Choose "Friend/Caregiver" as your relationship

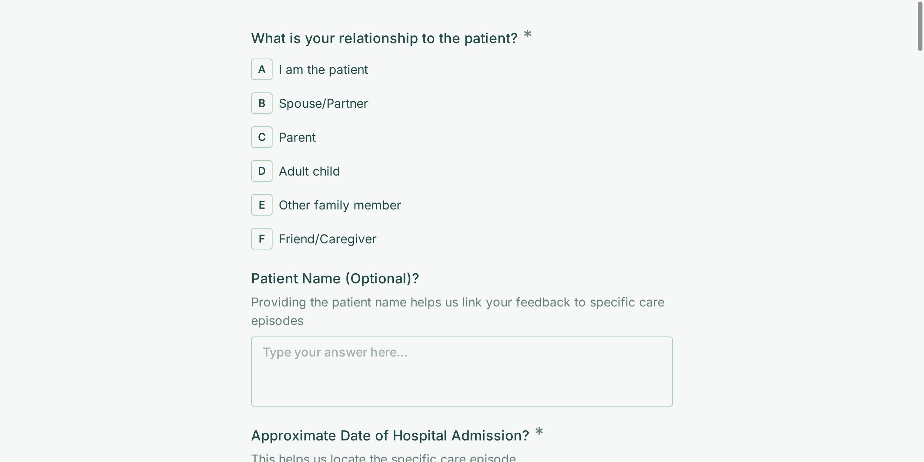pyautogui.click(x=327, y=239)
